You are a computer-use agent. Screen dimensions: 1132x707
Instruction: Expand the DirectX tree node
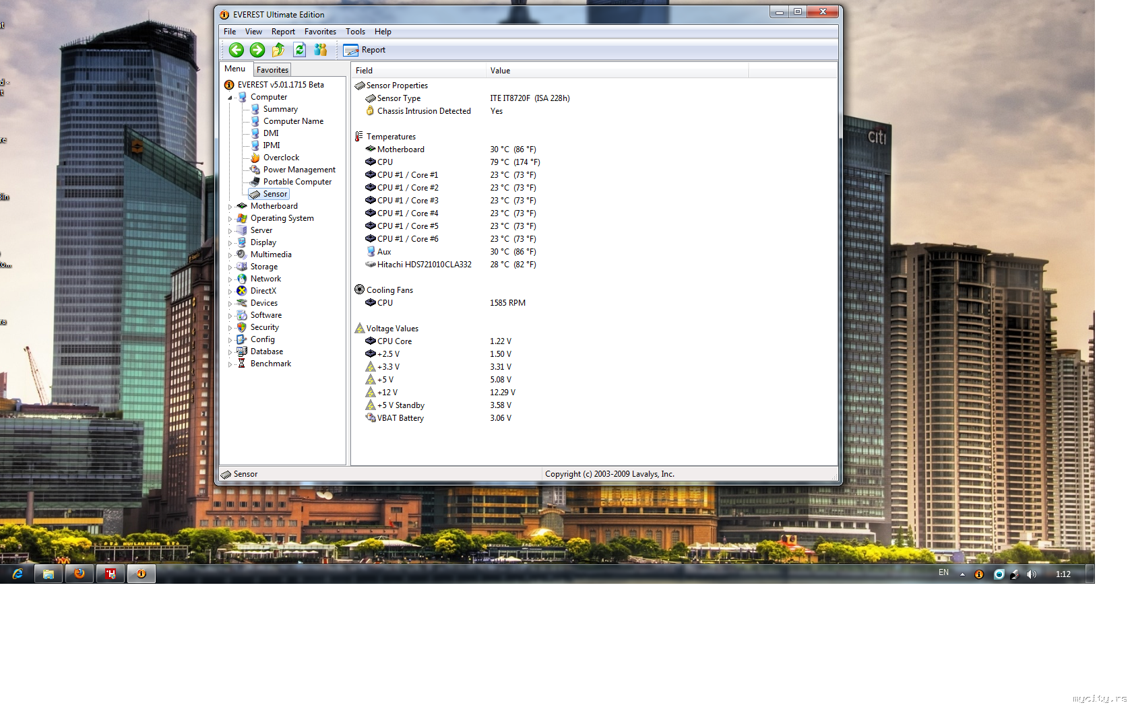coord(230,292)
